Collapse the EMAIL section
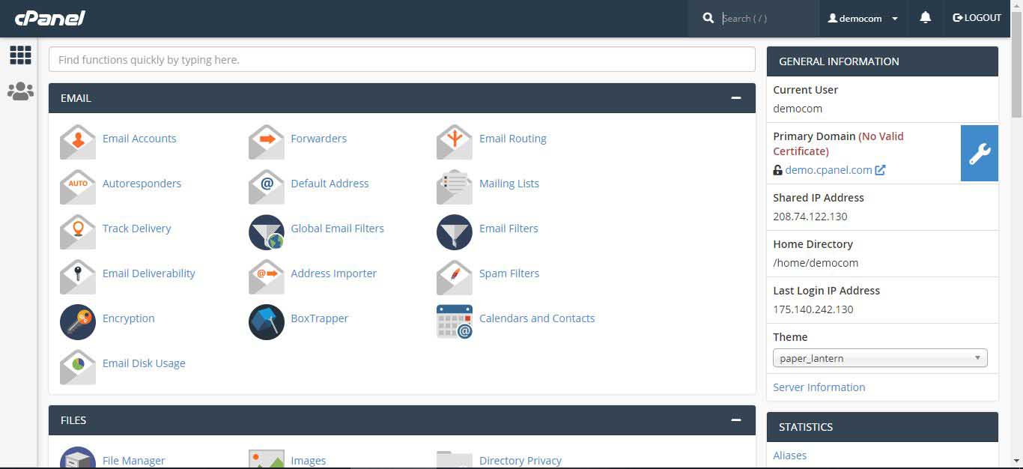 click(x=736, y=98)
